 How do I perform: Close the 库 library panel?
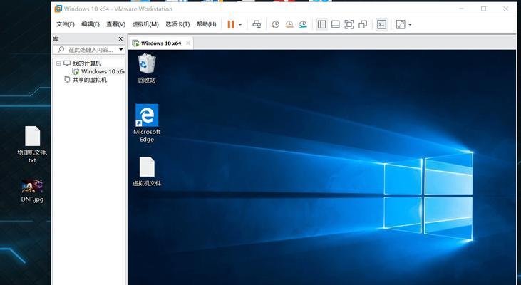[120, 39]
